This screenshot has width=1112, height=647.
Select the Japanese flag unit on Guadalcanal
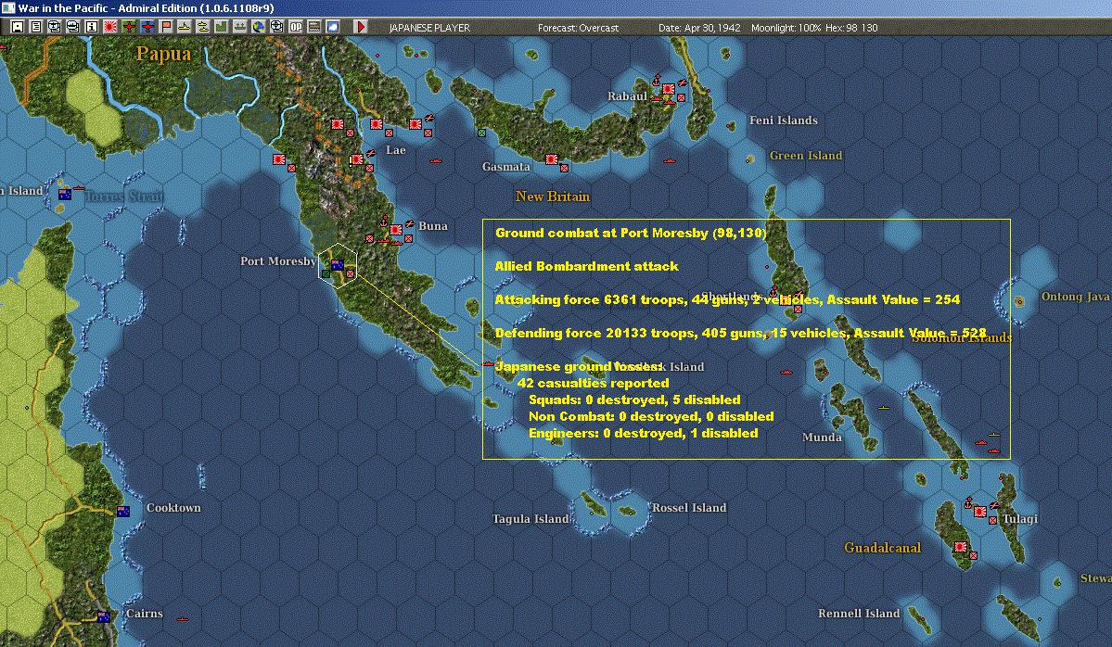point(960,546)
